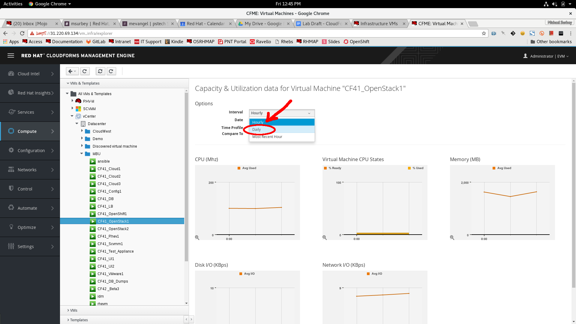Viewport: 576px width, 324px height.
Task: Open the hamburger navigation menu
Action: 11,55
